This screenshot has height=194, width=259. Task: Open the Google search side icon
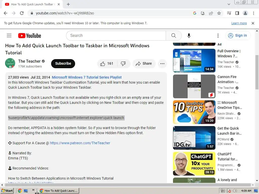(x=195, y=13)
